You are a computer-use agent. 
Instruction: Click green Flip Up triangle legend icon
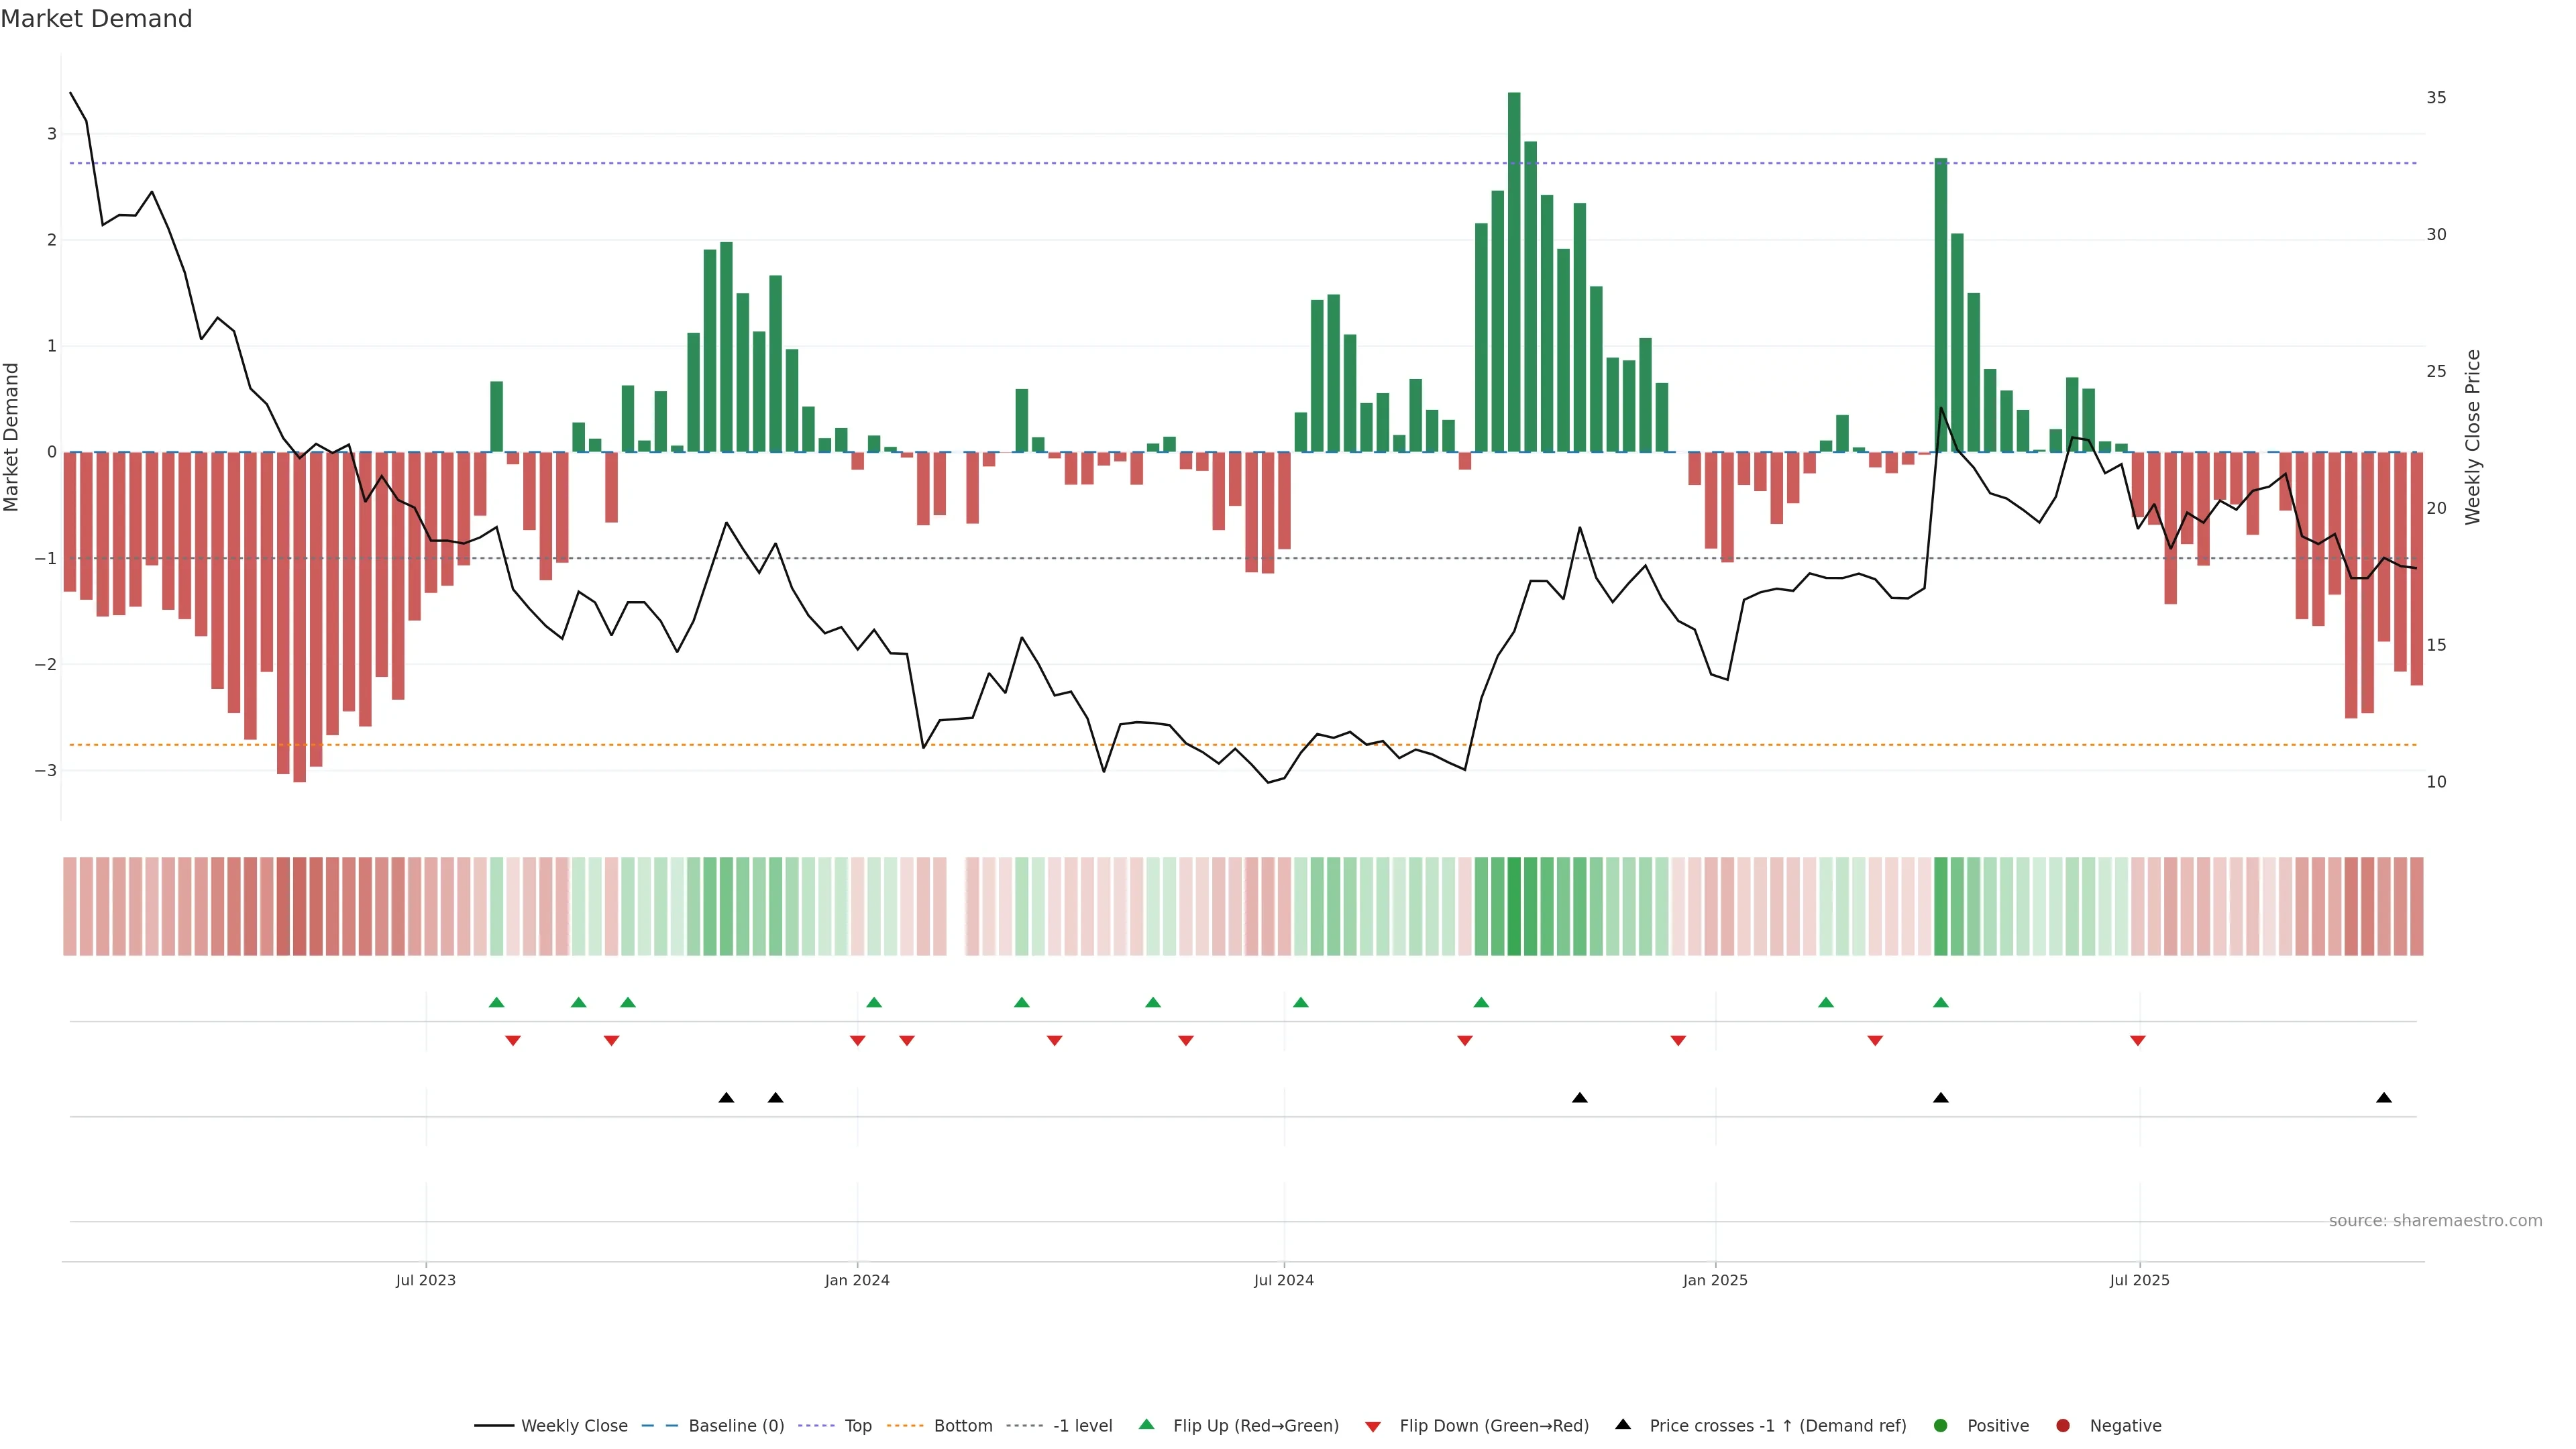(1147, 1425)
